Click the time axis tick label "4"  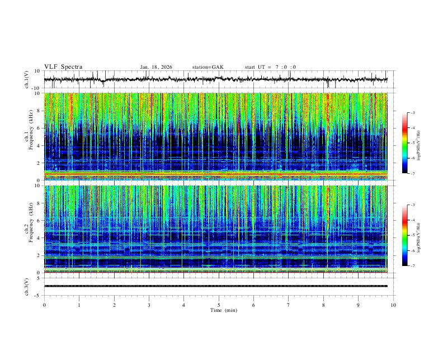[x=183, y=305]
